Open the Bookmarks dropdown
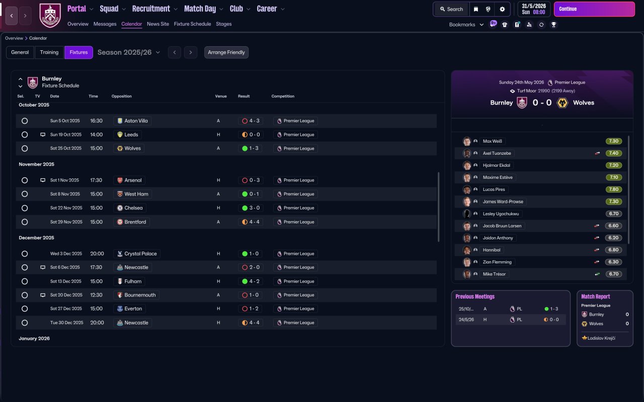This screenshot has width=644, height=402. [466, 25]
